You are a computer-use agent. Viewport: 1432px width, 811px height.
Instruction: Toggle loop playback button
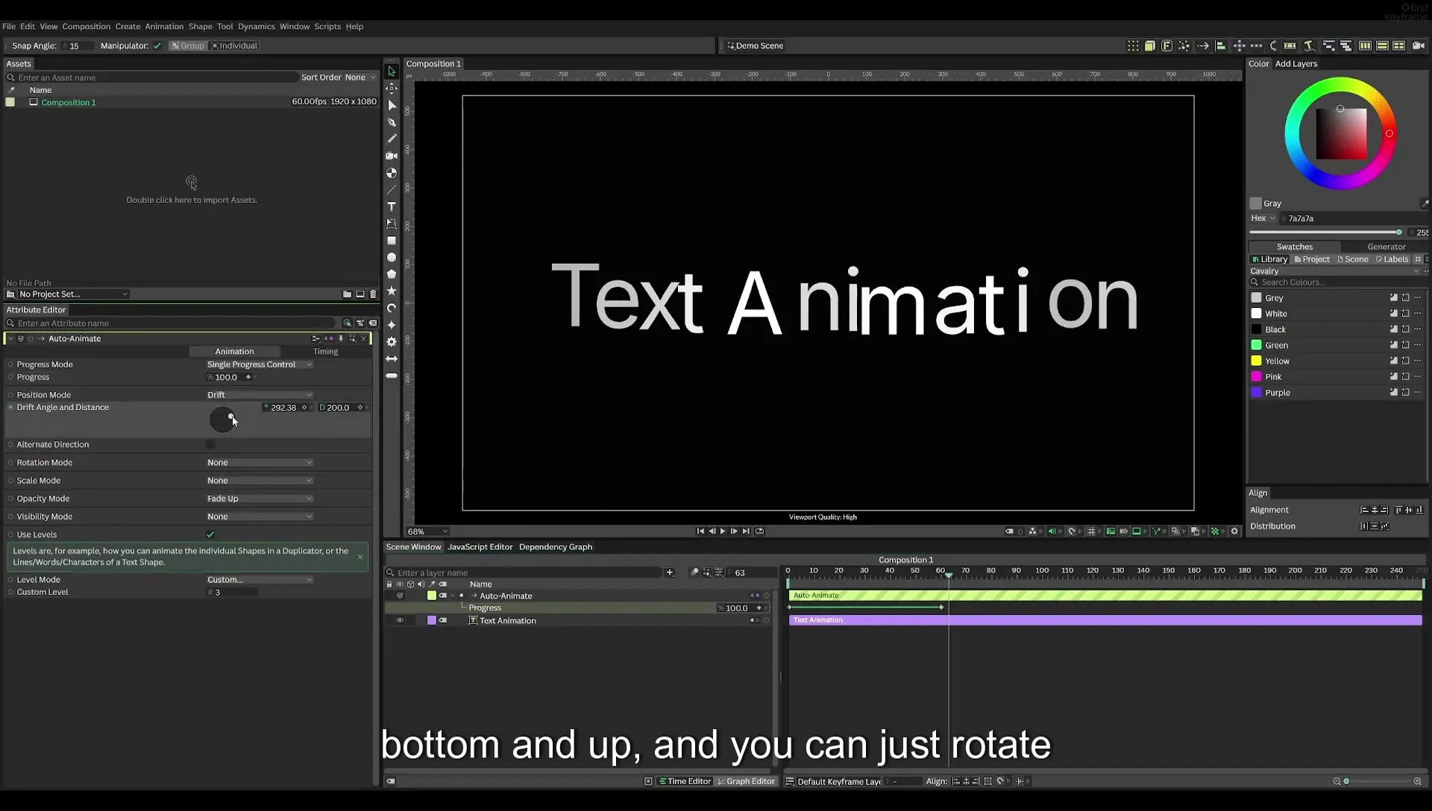point(759,531)
